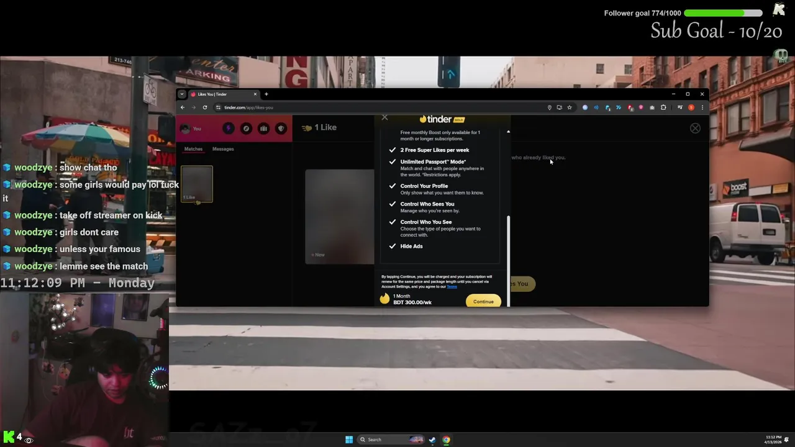The image size is (795, 447).
Task: Click the 'Control Who Sees You' feature text
Action: 427,204
